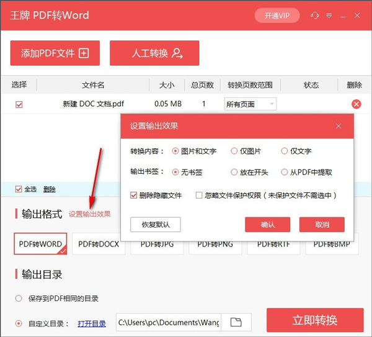Uncheck the 新建 DOC 文档.pdf row checkbox
The height and width of the screenshot is (337, 372).
(19, 104)
